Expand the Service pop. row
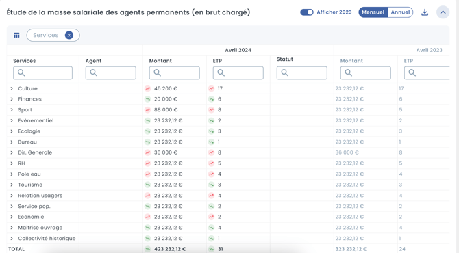Image resolution: width=459 pixels, height=253 pixels. [12, 207]
